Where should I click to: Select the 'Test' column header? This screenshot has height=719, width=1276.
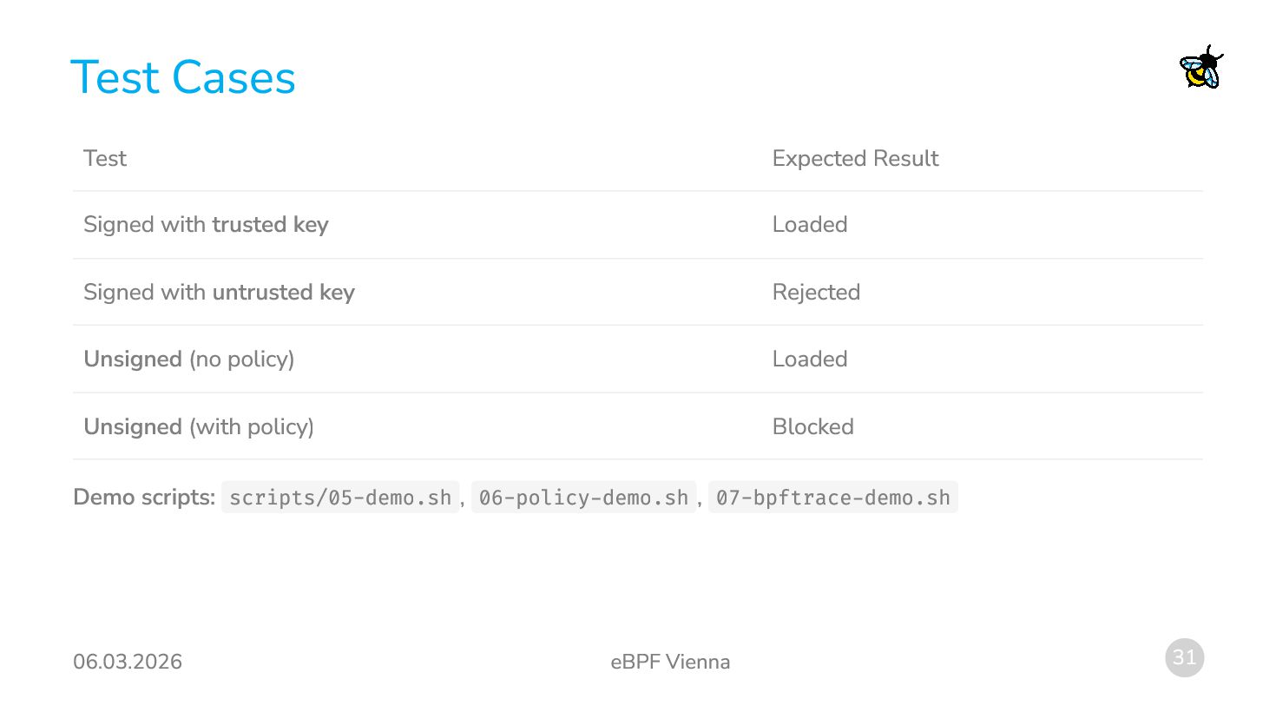coord(105,158)
